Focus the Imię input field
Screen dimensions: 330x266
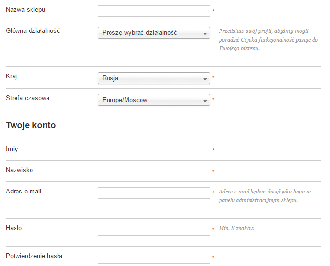154,150
